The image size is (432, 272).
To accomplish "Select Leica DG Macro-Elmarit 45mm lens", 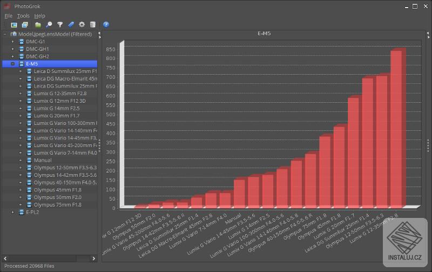I will click(x=65, y=79).
